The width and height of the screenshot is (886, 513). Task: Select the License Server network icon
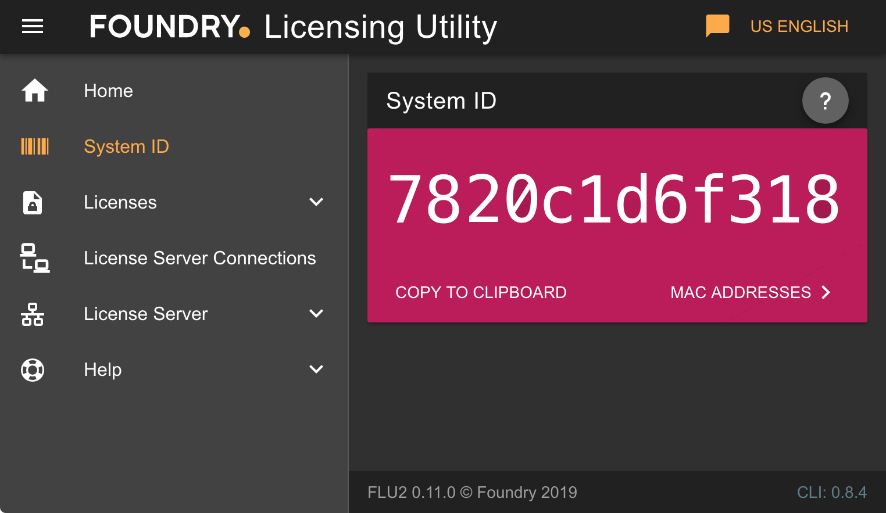click(x=33, y=314)
